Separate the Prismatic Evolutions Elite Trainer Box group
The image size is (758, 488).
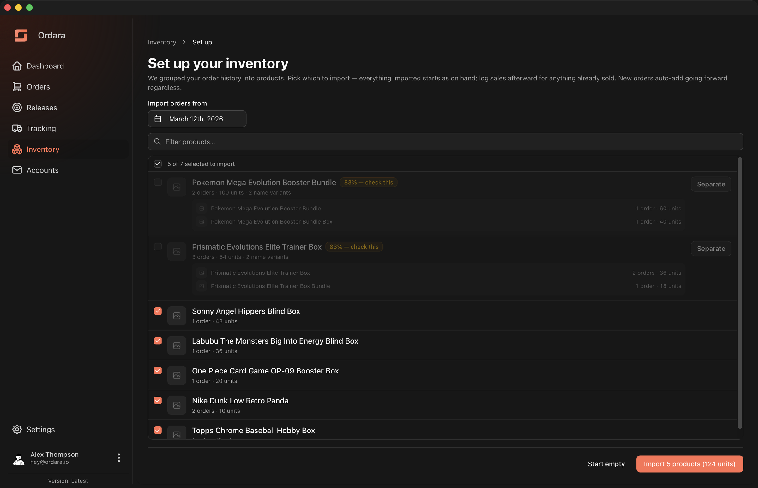point(711,249)
